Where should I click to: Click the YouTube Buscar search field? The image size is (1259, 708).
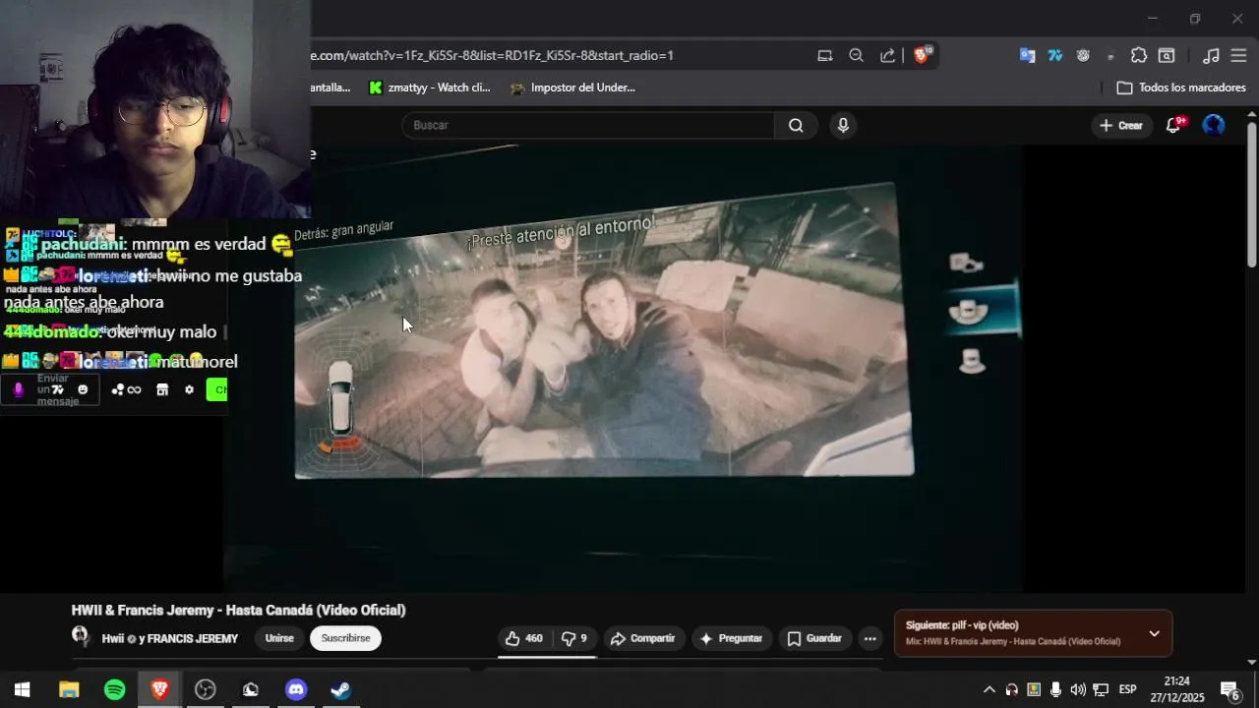[588, 125]
